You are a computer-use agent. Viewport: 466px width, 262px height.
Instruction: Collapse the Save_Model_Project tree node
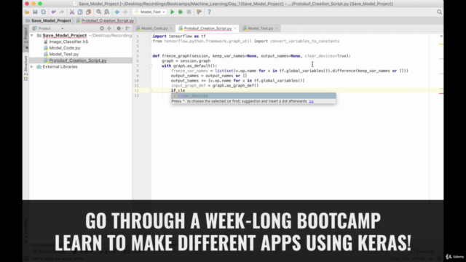pyautogui.click(x=32, y=36)
